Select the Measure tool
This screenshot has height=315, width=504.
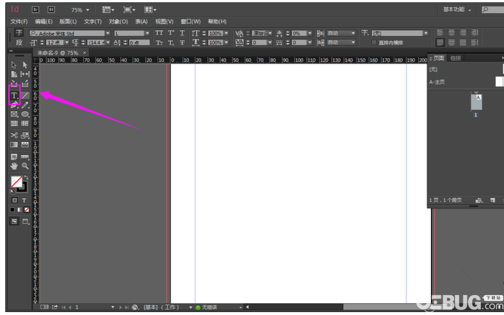coord(25,157)
